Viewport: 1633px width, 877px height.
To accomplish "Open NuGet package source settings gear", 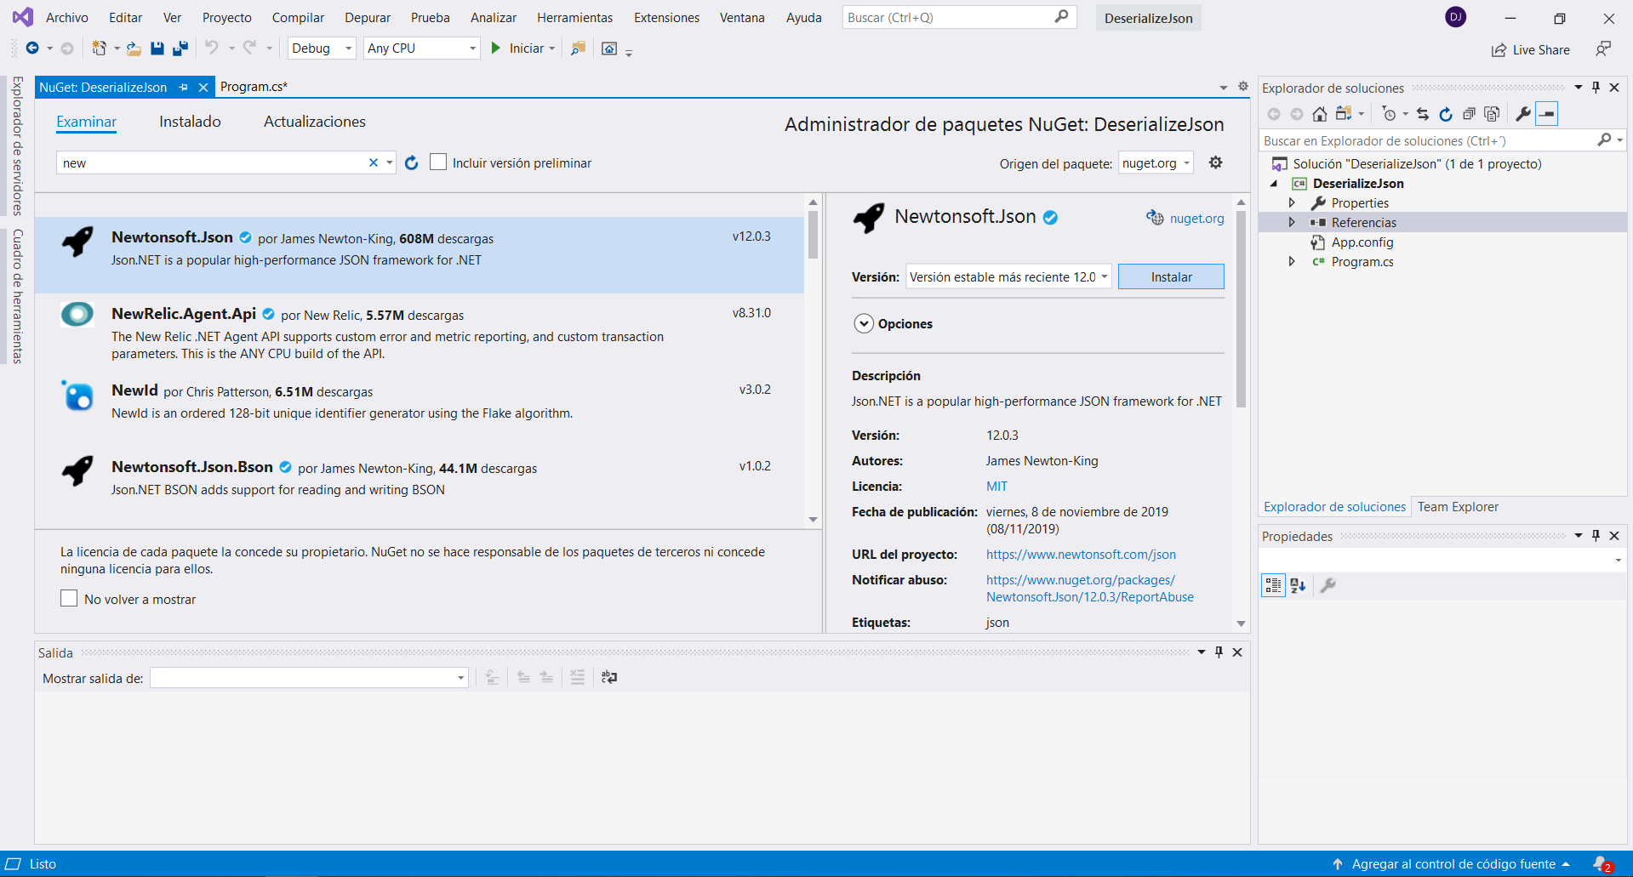I will (x=1216, y=162).
